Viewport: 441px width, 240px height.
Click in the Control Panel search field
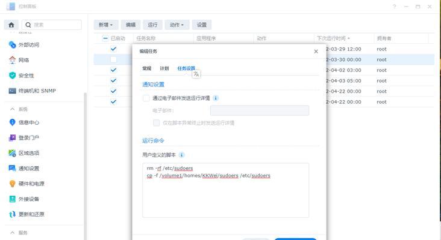pyautogui.click(x=52, y=25)
